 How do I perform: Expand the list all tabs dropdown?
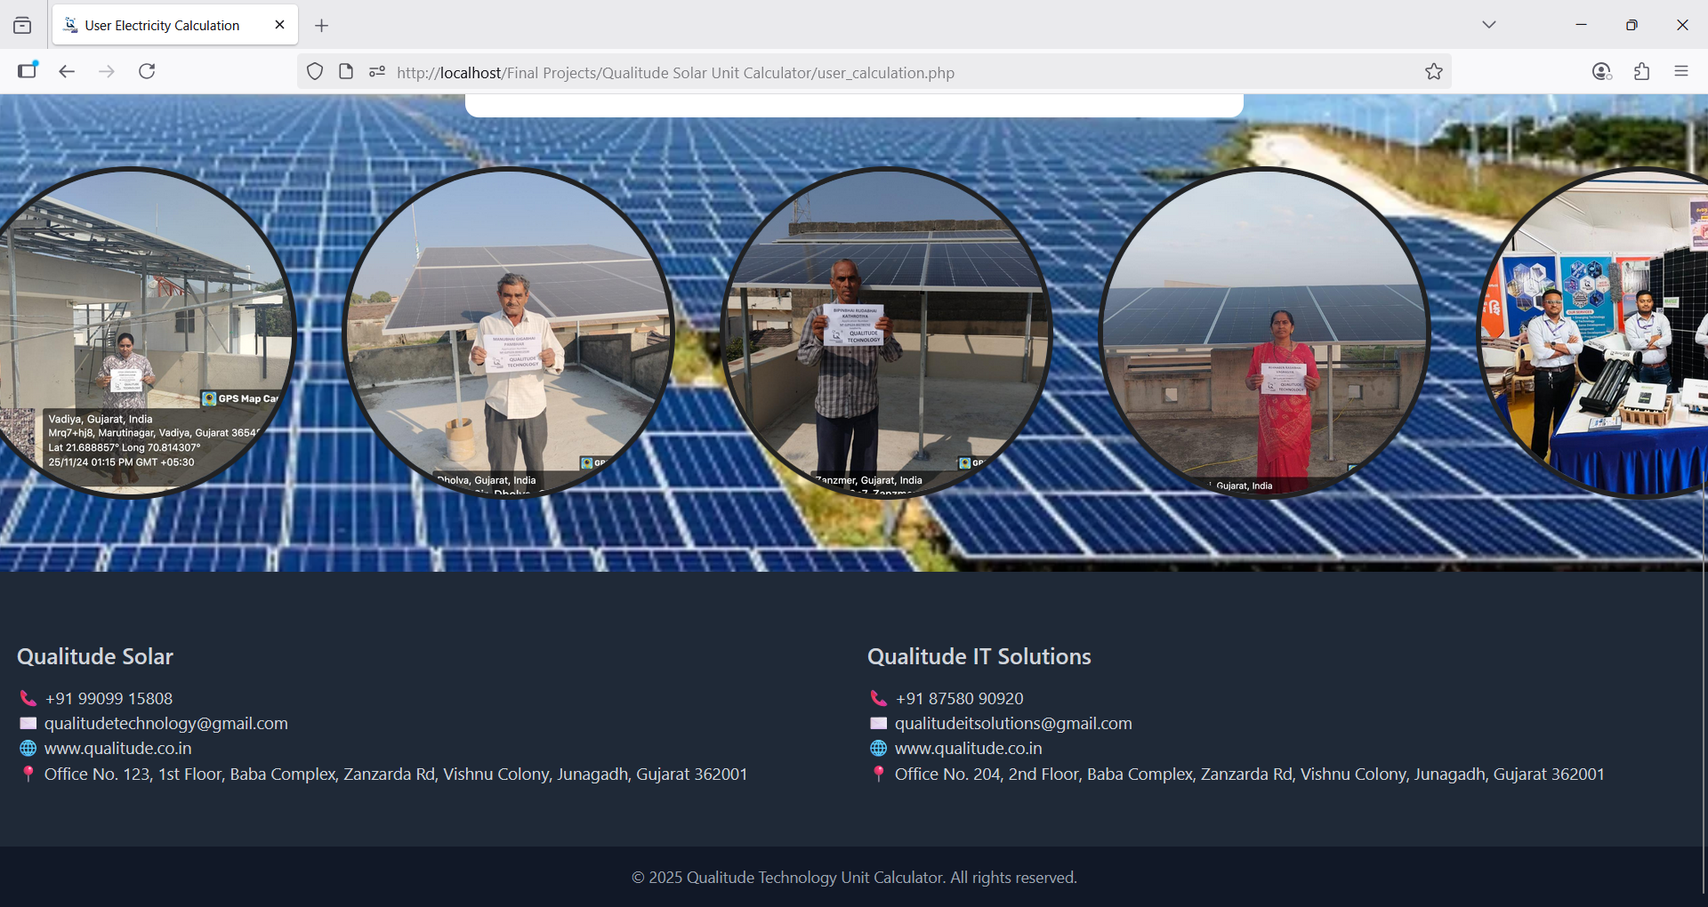[x=1488, y=25]
